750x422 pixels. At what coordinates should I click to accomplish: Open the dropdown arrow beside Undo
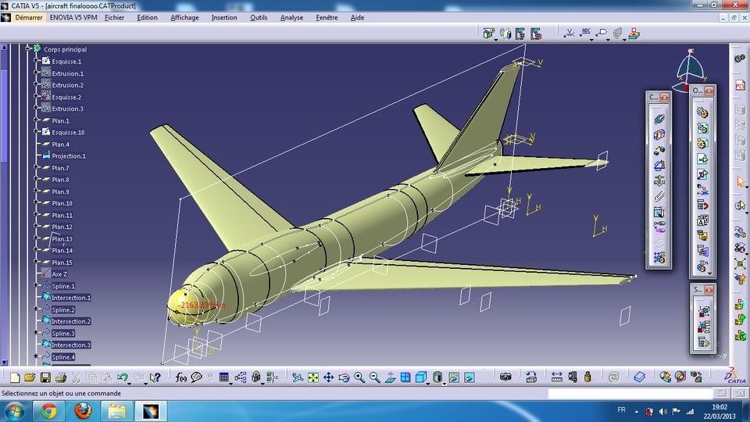pos(129,383)
